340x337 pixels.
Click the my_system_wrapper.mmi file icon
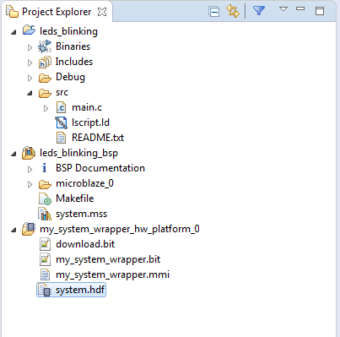pos(45,274)
